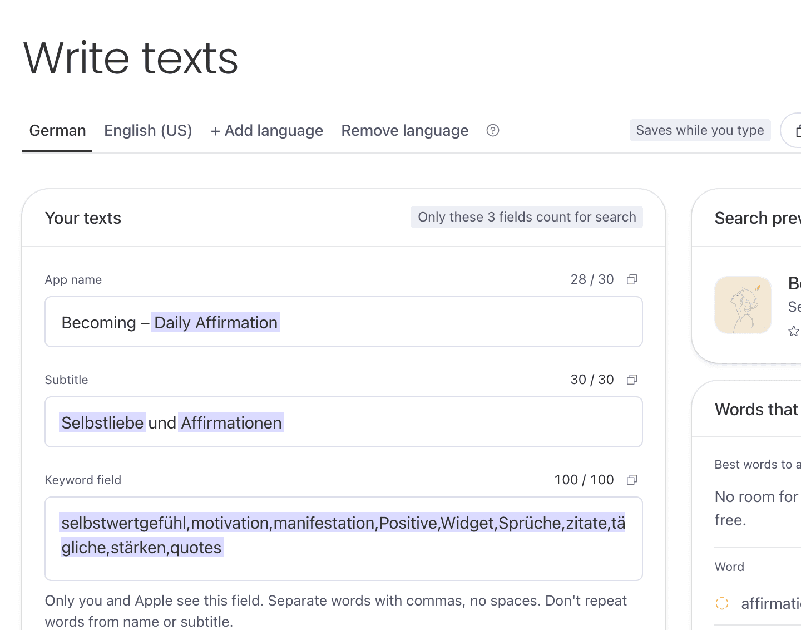
Task: Click the '30 / 30' character counter
Action: tap(592, 380)
